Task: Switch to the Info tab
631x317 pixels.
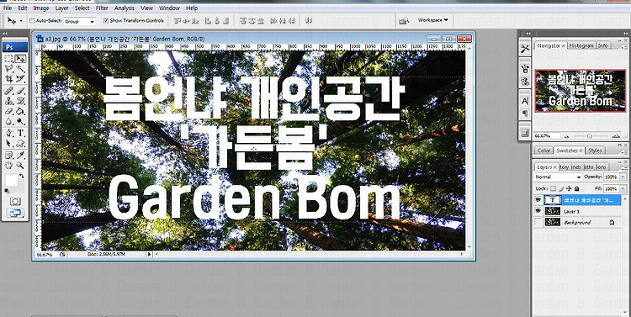Action: (x=602, y=46)
